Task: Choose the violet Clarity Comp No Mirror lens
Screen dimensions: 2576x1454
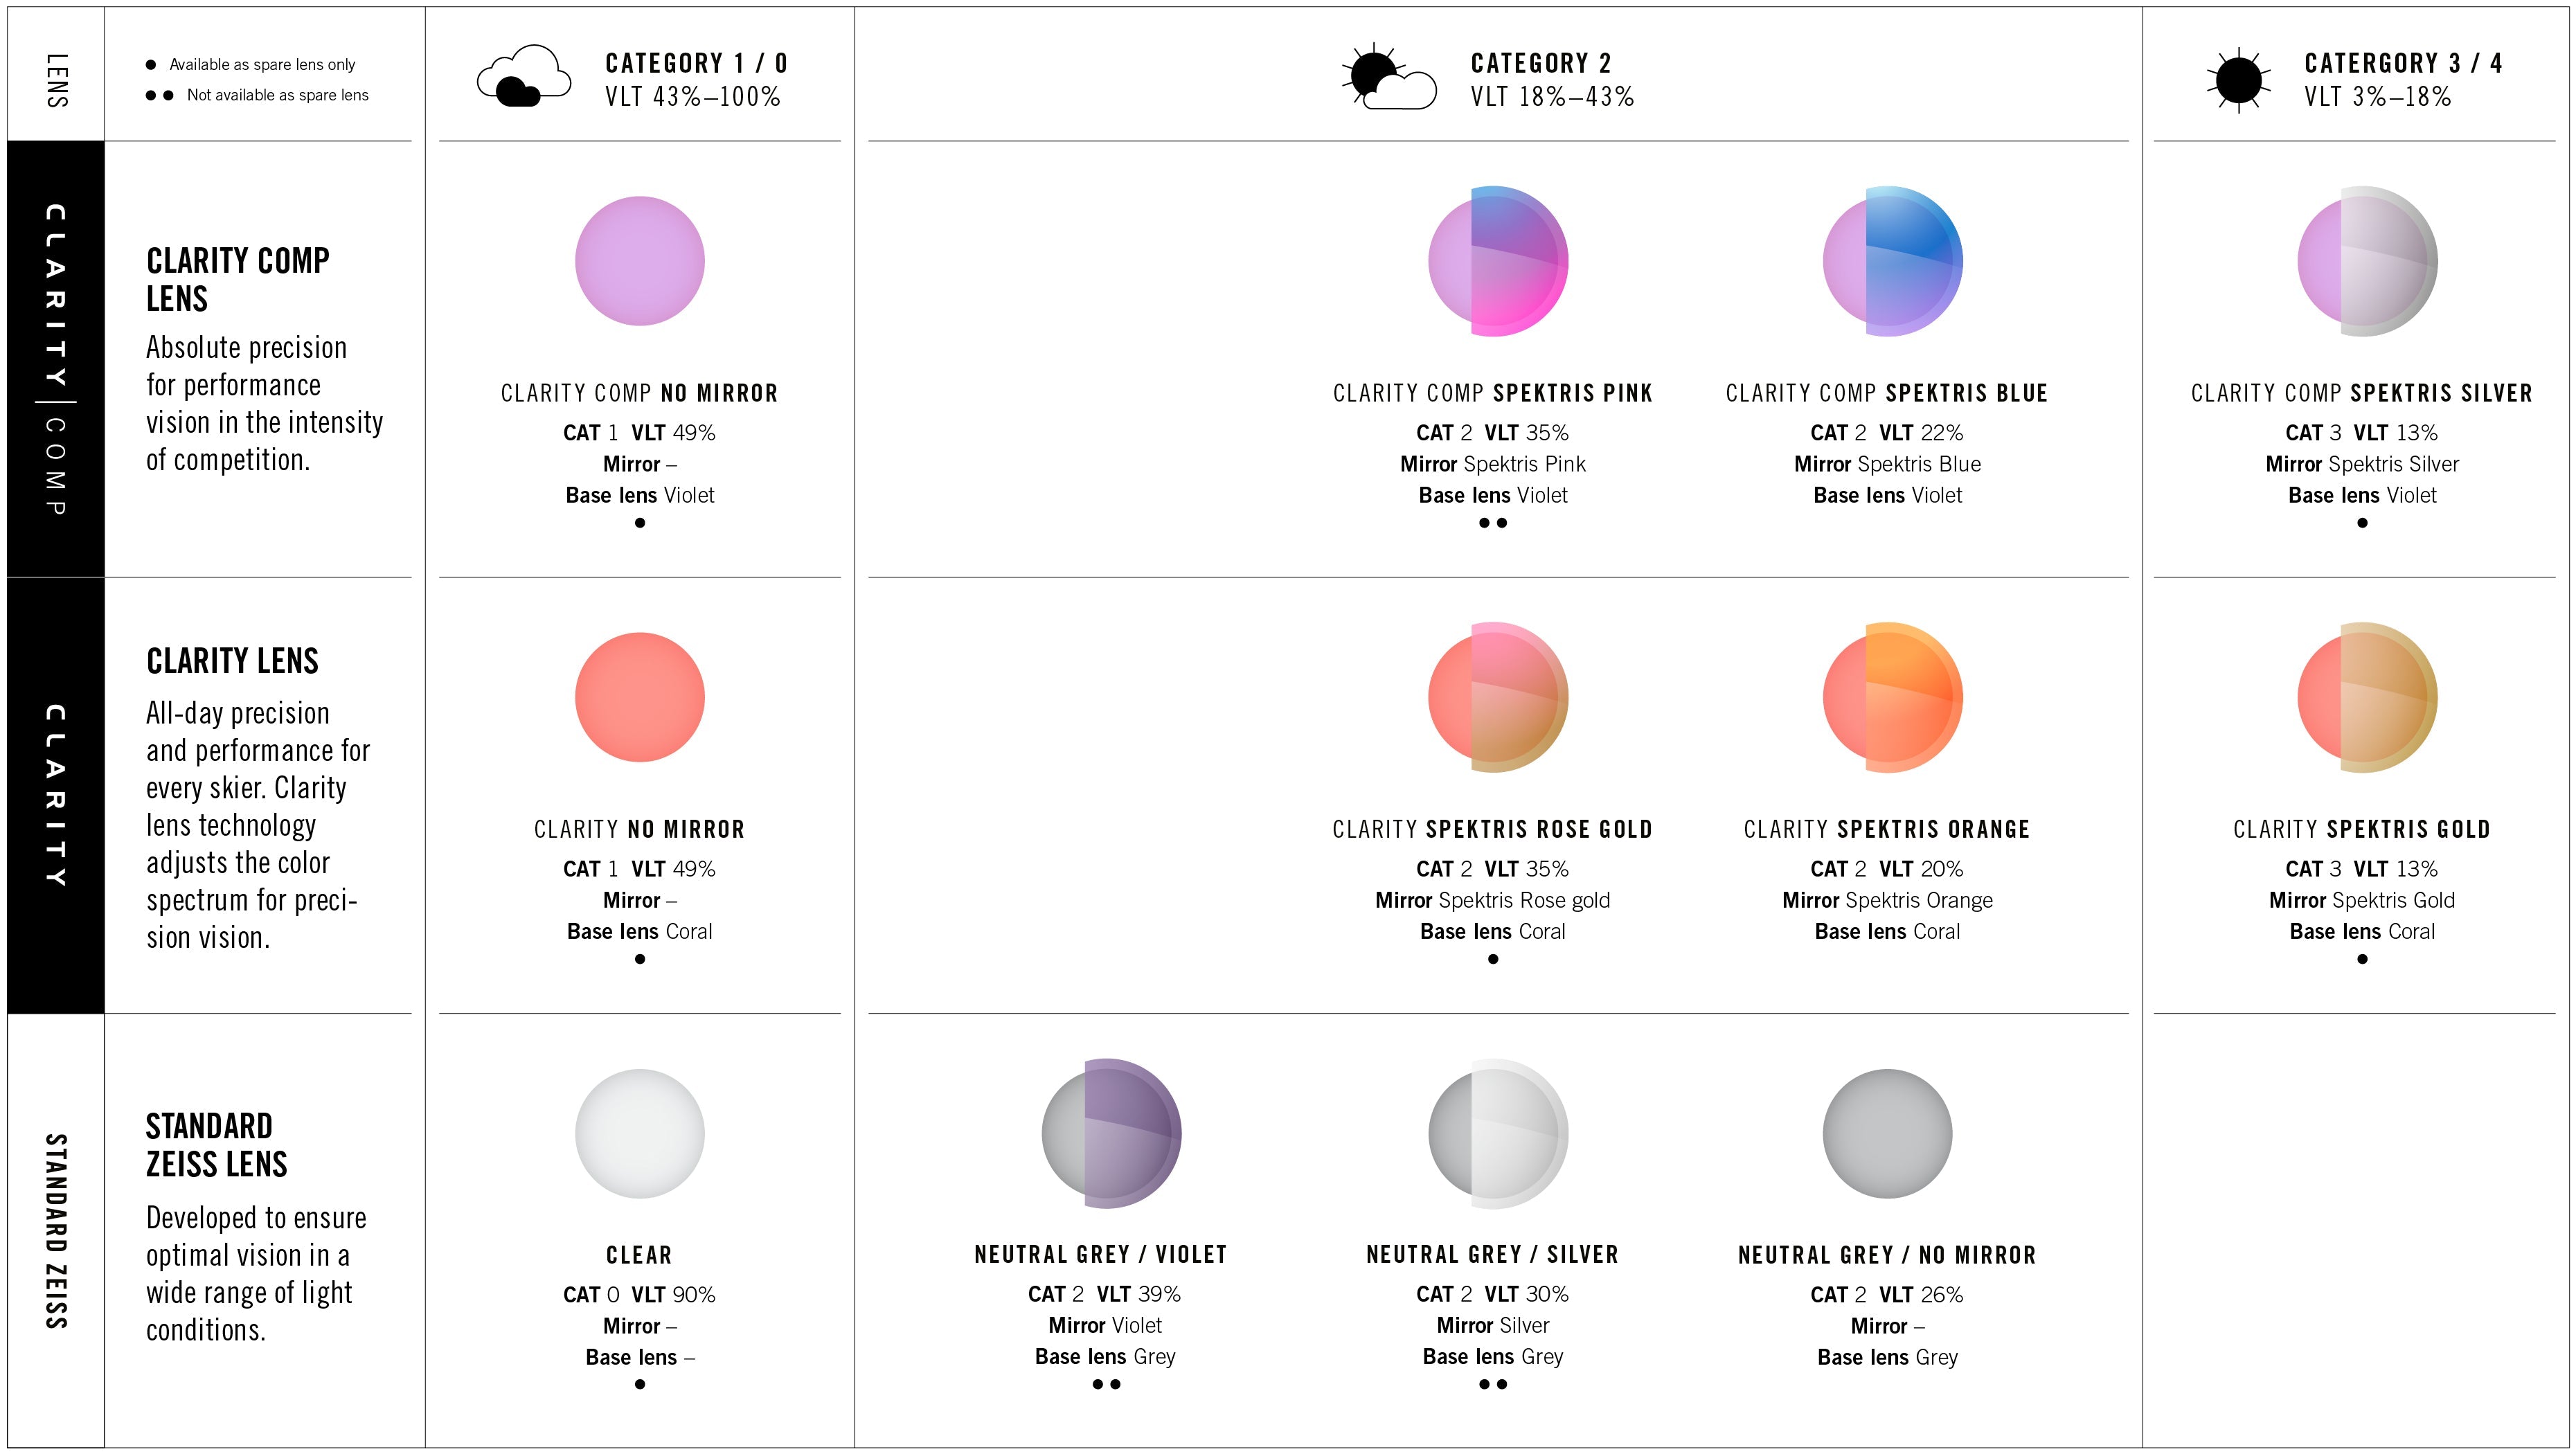Action: pyautogui.click(x=640, y=261)
